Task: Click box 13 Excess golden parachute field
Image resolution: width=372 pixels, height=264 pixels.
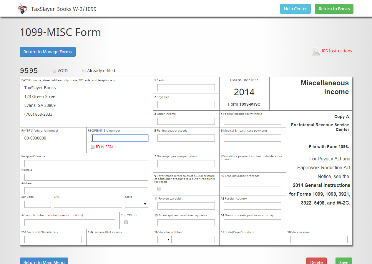Action: coord(186,223)
